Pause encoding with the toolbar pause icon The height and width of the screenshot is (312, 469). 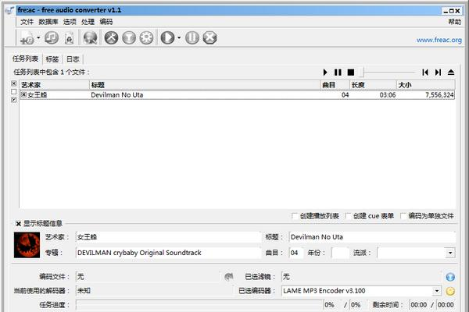[x=192, y=38]
